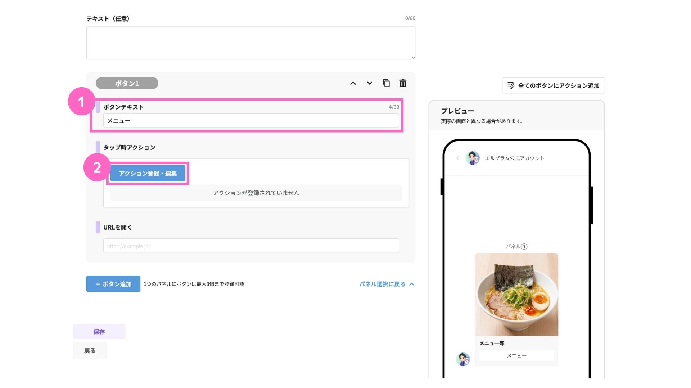Click the back chevron in phone preview header
The height and width of the screenshot is (388, 691).
[x=457, y=158]
